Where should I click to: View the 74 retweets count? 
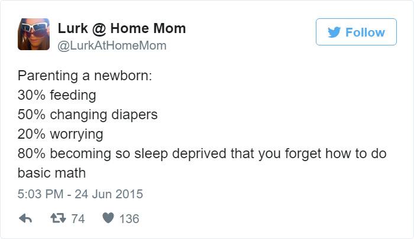coord(78,219)
